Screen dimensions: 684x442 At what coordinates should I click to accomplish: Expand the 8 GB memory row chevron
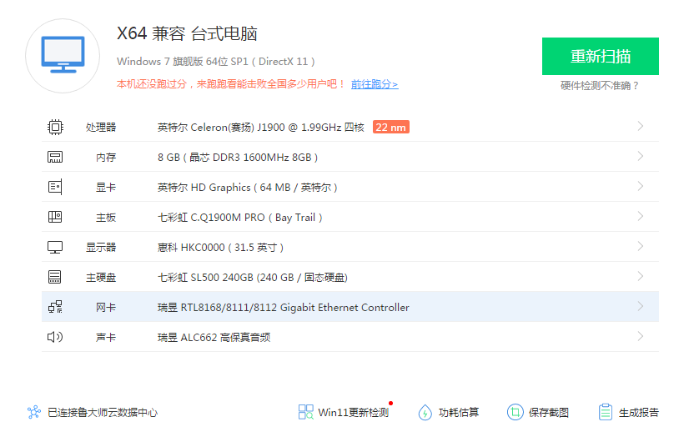(640, 157)
